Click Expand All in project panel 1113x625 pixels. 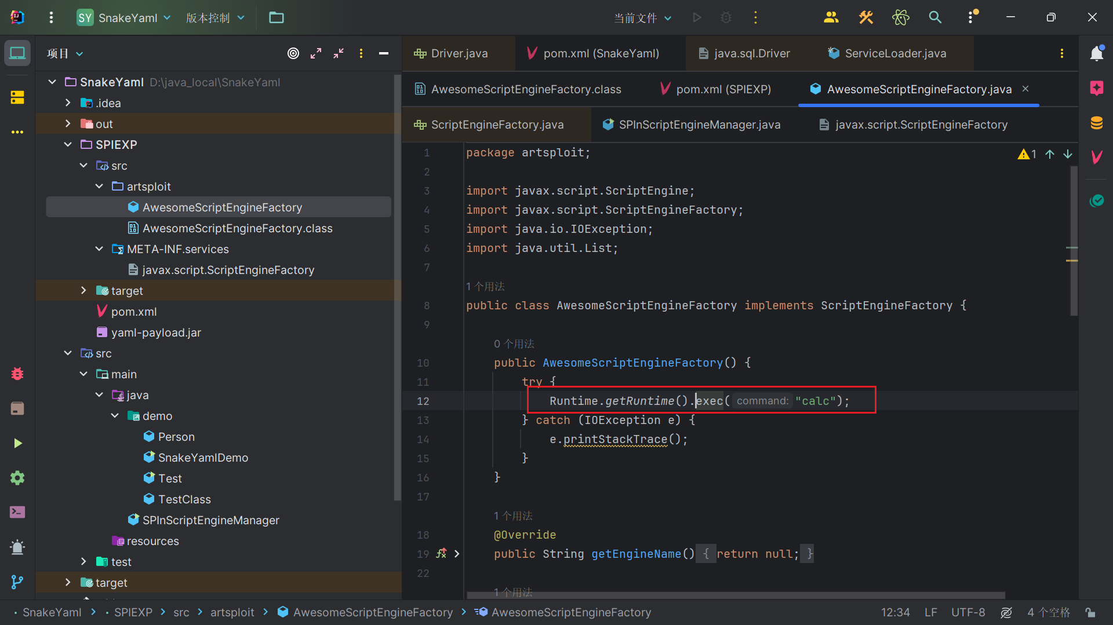(316, 53)
